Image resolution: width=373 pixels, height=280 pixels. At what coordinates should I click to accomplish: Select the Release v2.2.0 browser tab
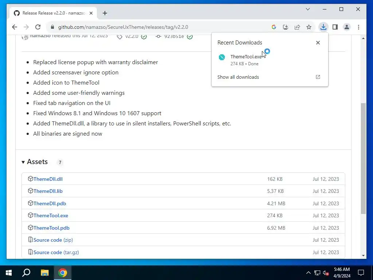point(53,13)
